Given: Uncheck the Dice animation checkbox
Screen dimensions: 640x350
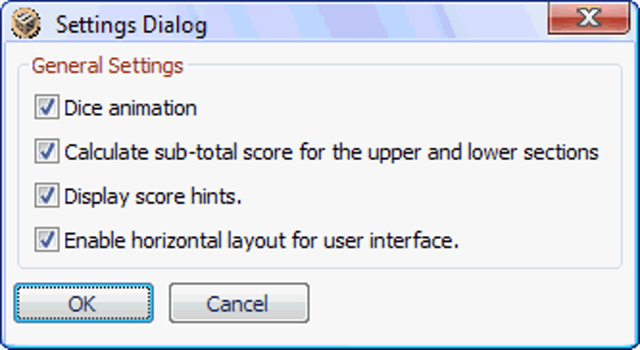Looking at the screenshot, I should 46,107.
